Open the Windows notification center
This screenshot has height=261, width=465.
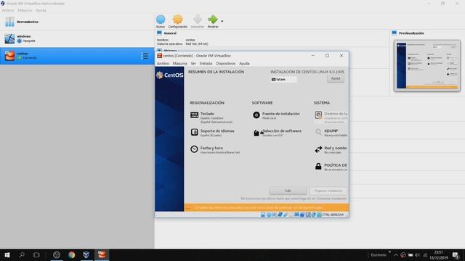(x=456, y=255)
